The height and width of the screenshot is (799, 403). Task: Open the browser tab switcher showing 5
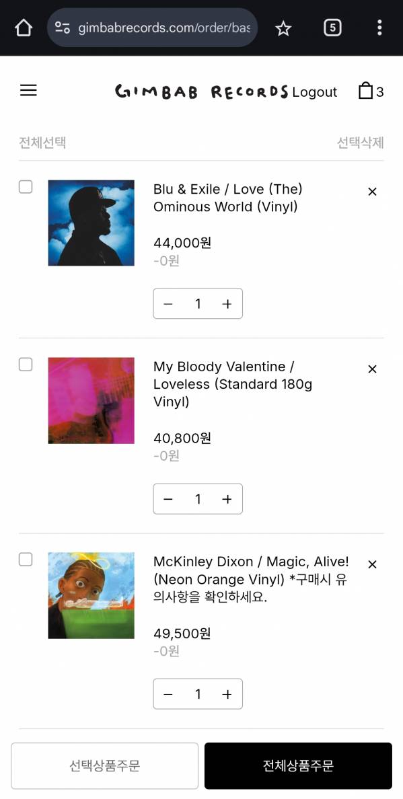(x=332, y=28)
